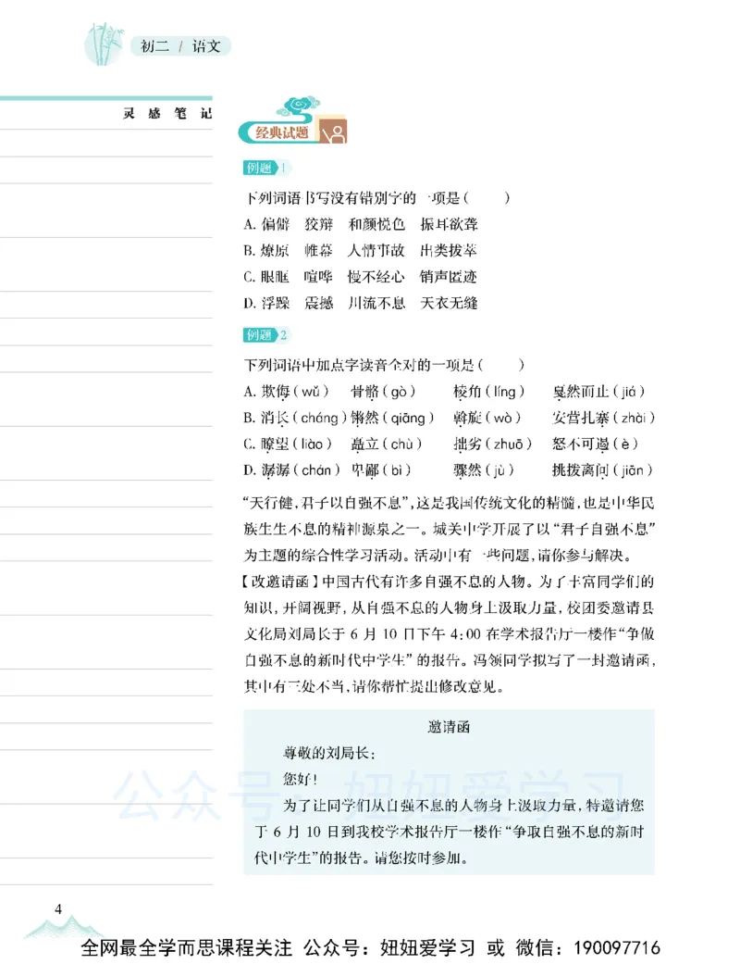Select 潺潺 (chán) in option D

click(x=301, y=470)
